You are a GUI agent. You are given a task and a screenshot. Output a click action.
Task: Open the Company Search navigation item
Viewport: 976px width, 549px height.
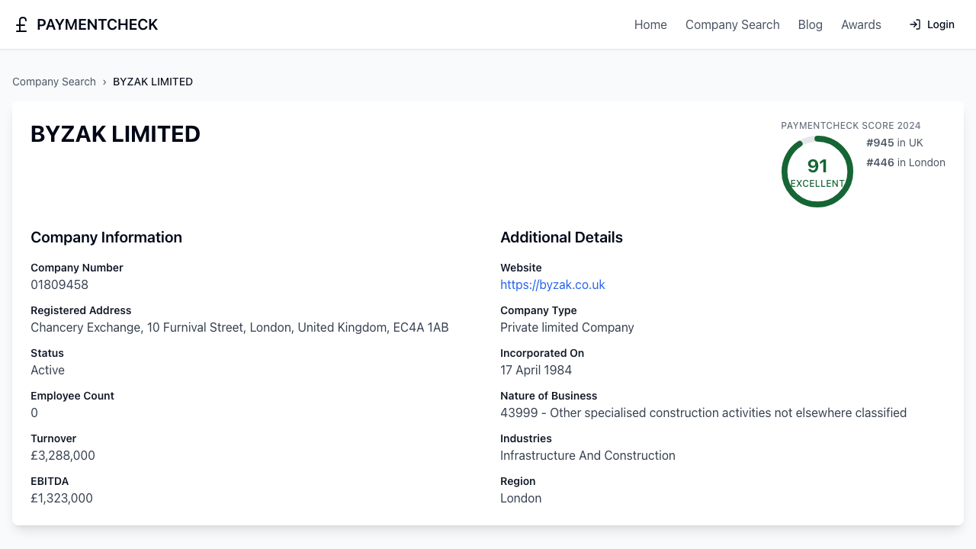click(732, 24)
